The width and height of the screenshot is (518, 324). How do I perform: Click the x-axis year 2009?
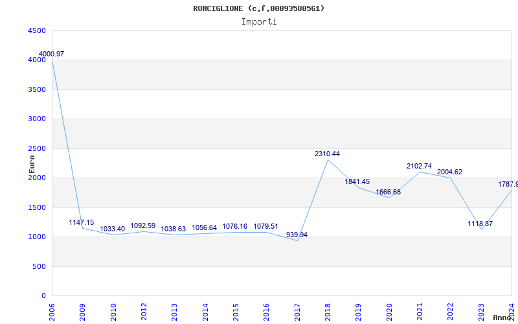(83, 312)
